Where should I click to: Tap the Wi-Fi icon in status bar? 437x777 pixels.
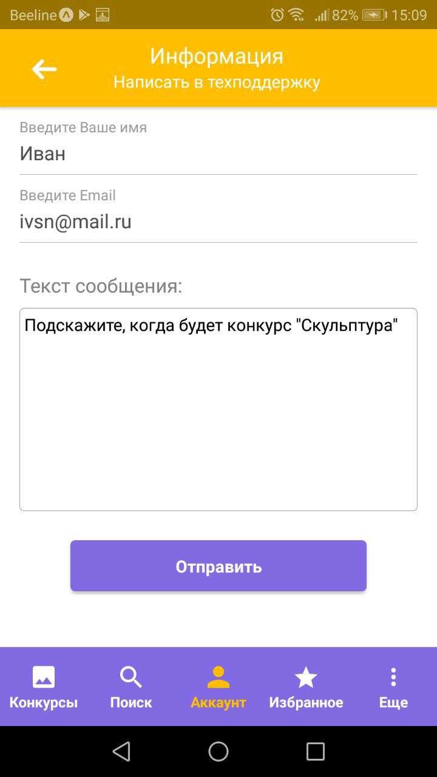click(x=296, y=15)
